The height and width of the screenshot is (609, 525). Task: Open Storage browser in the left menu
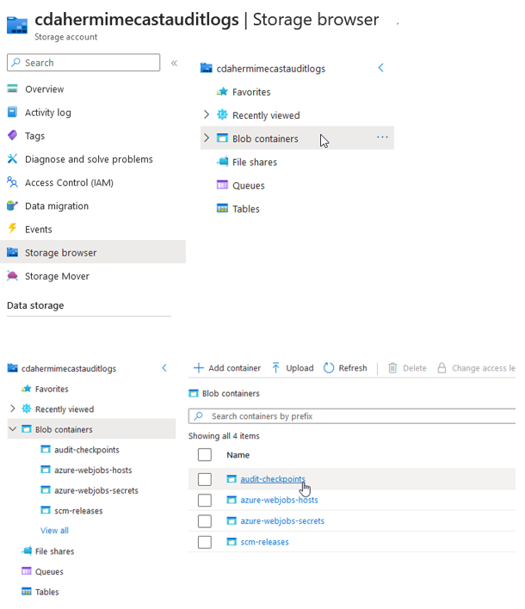(60, 253)
